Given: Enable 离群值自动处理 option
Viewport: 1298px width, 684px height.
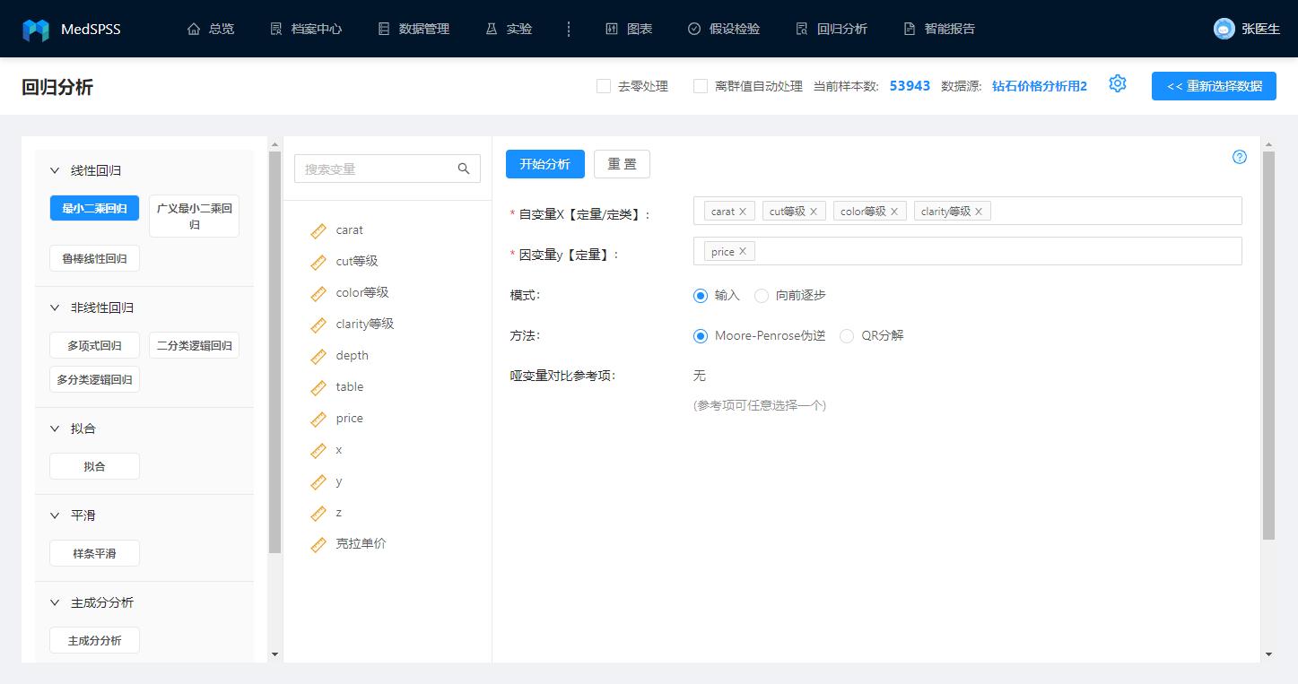Looking at the screenshot, I should pyautogui.click(x=701, y=86).
